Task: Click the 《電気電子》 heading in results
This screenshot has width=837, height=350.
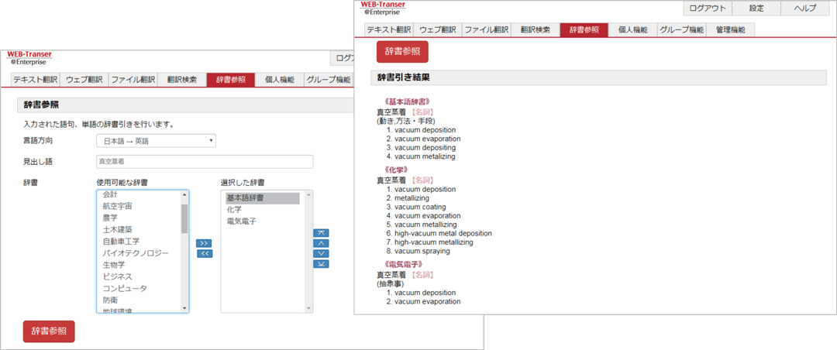Action: (x=403, y=263)
